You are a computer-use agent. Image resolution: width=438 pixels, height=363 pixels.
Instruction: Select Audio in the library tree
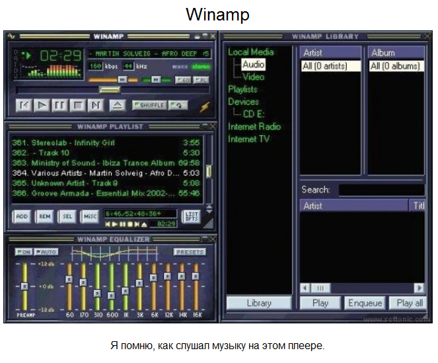click(x=254, y=65)
